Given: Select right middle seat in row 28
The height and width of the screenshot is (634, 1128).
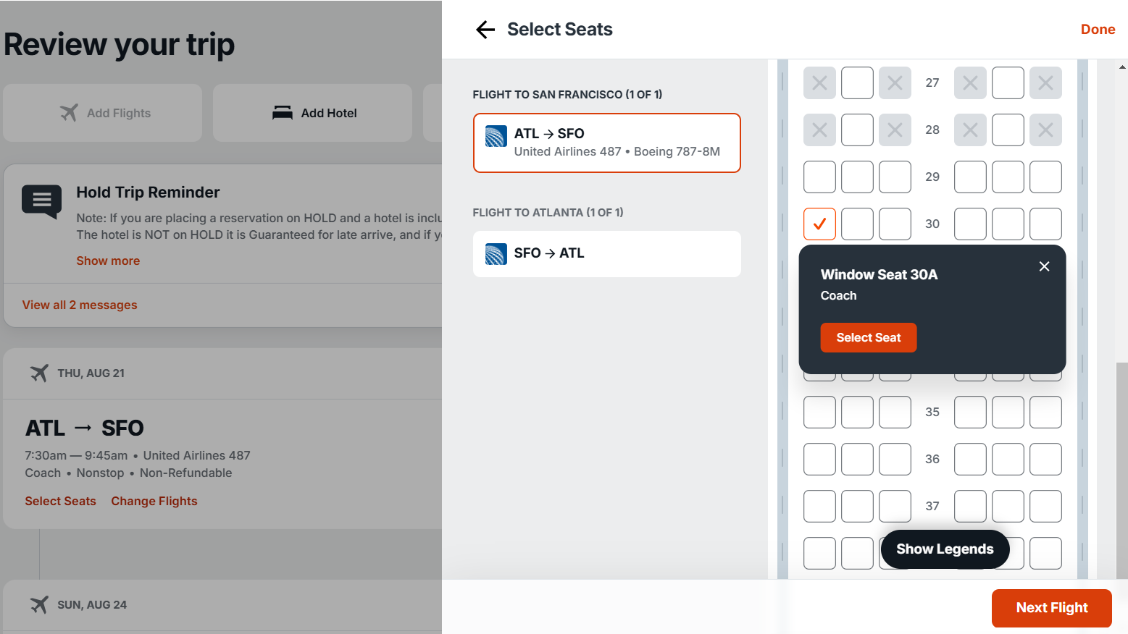Looking at the screenshot, I should [1008, 130].
